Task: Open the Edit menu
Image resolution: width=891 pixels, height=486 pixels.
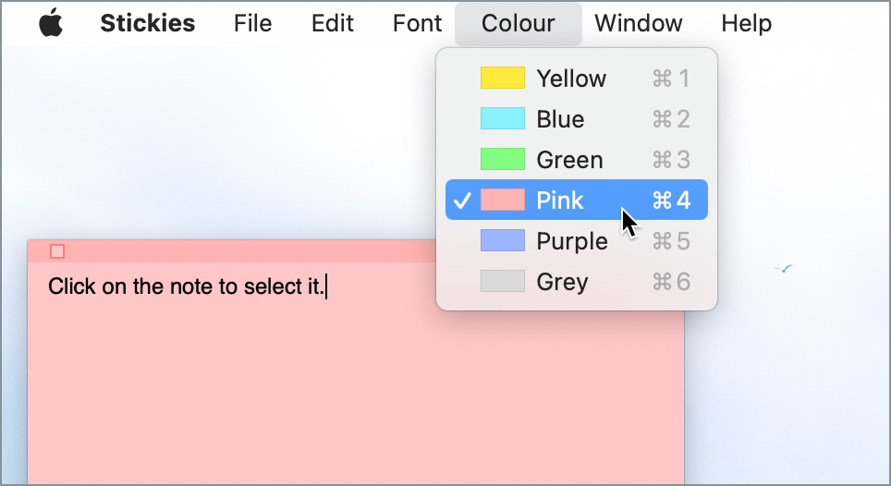Action: 333,24
